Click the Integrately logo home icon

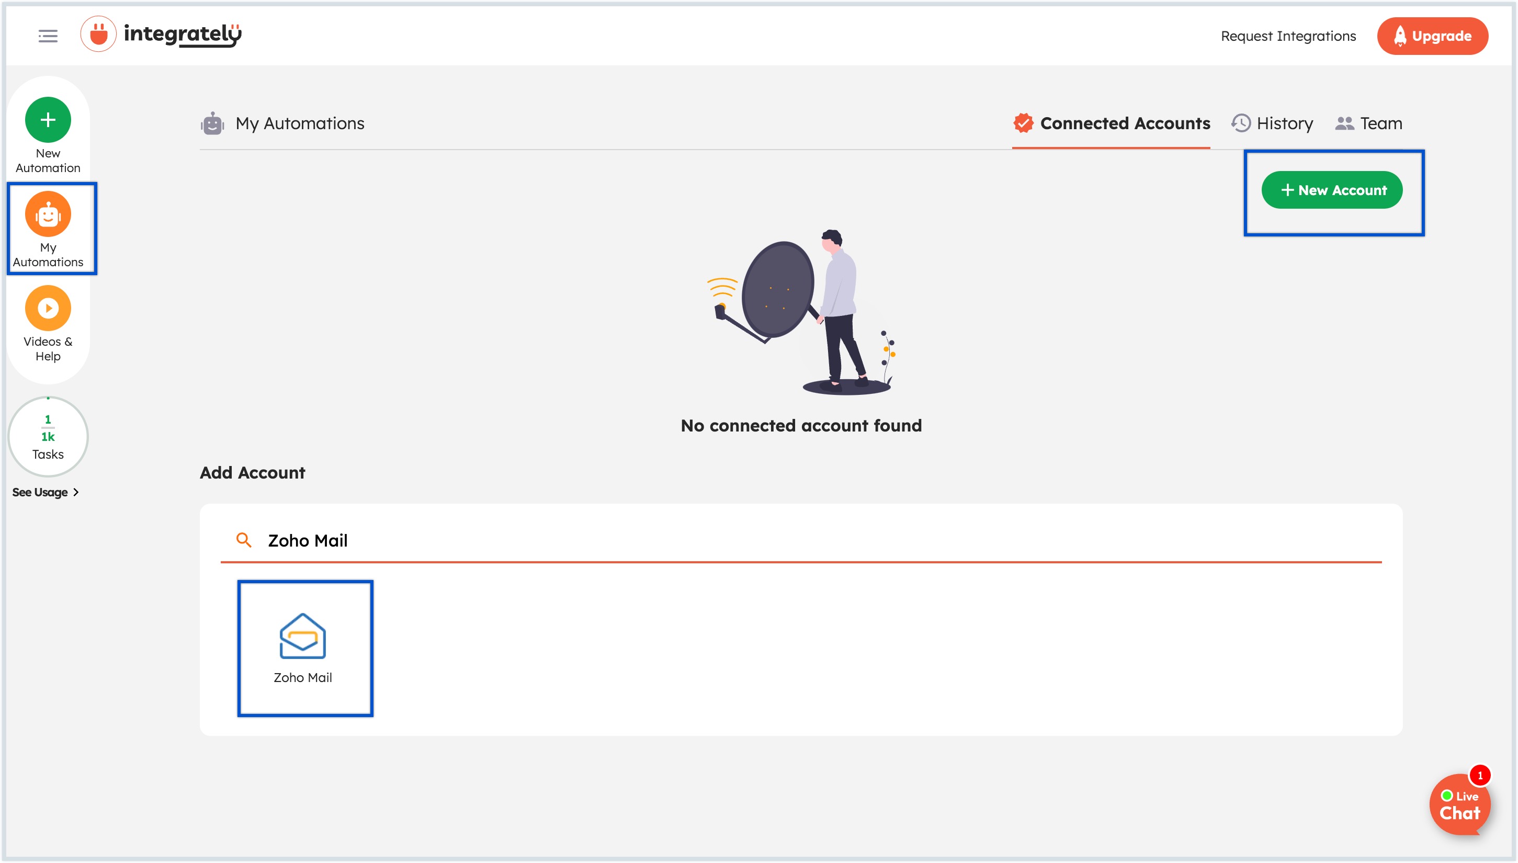tap(162, 35)
